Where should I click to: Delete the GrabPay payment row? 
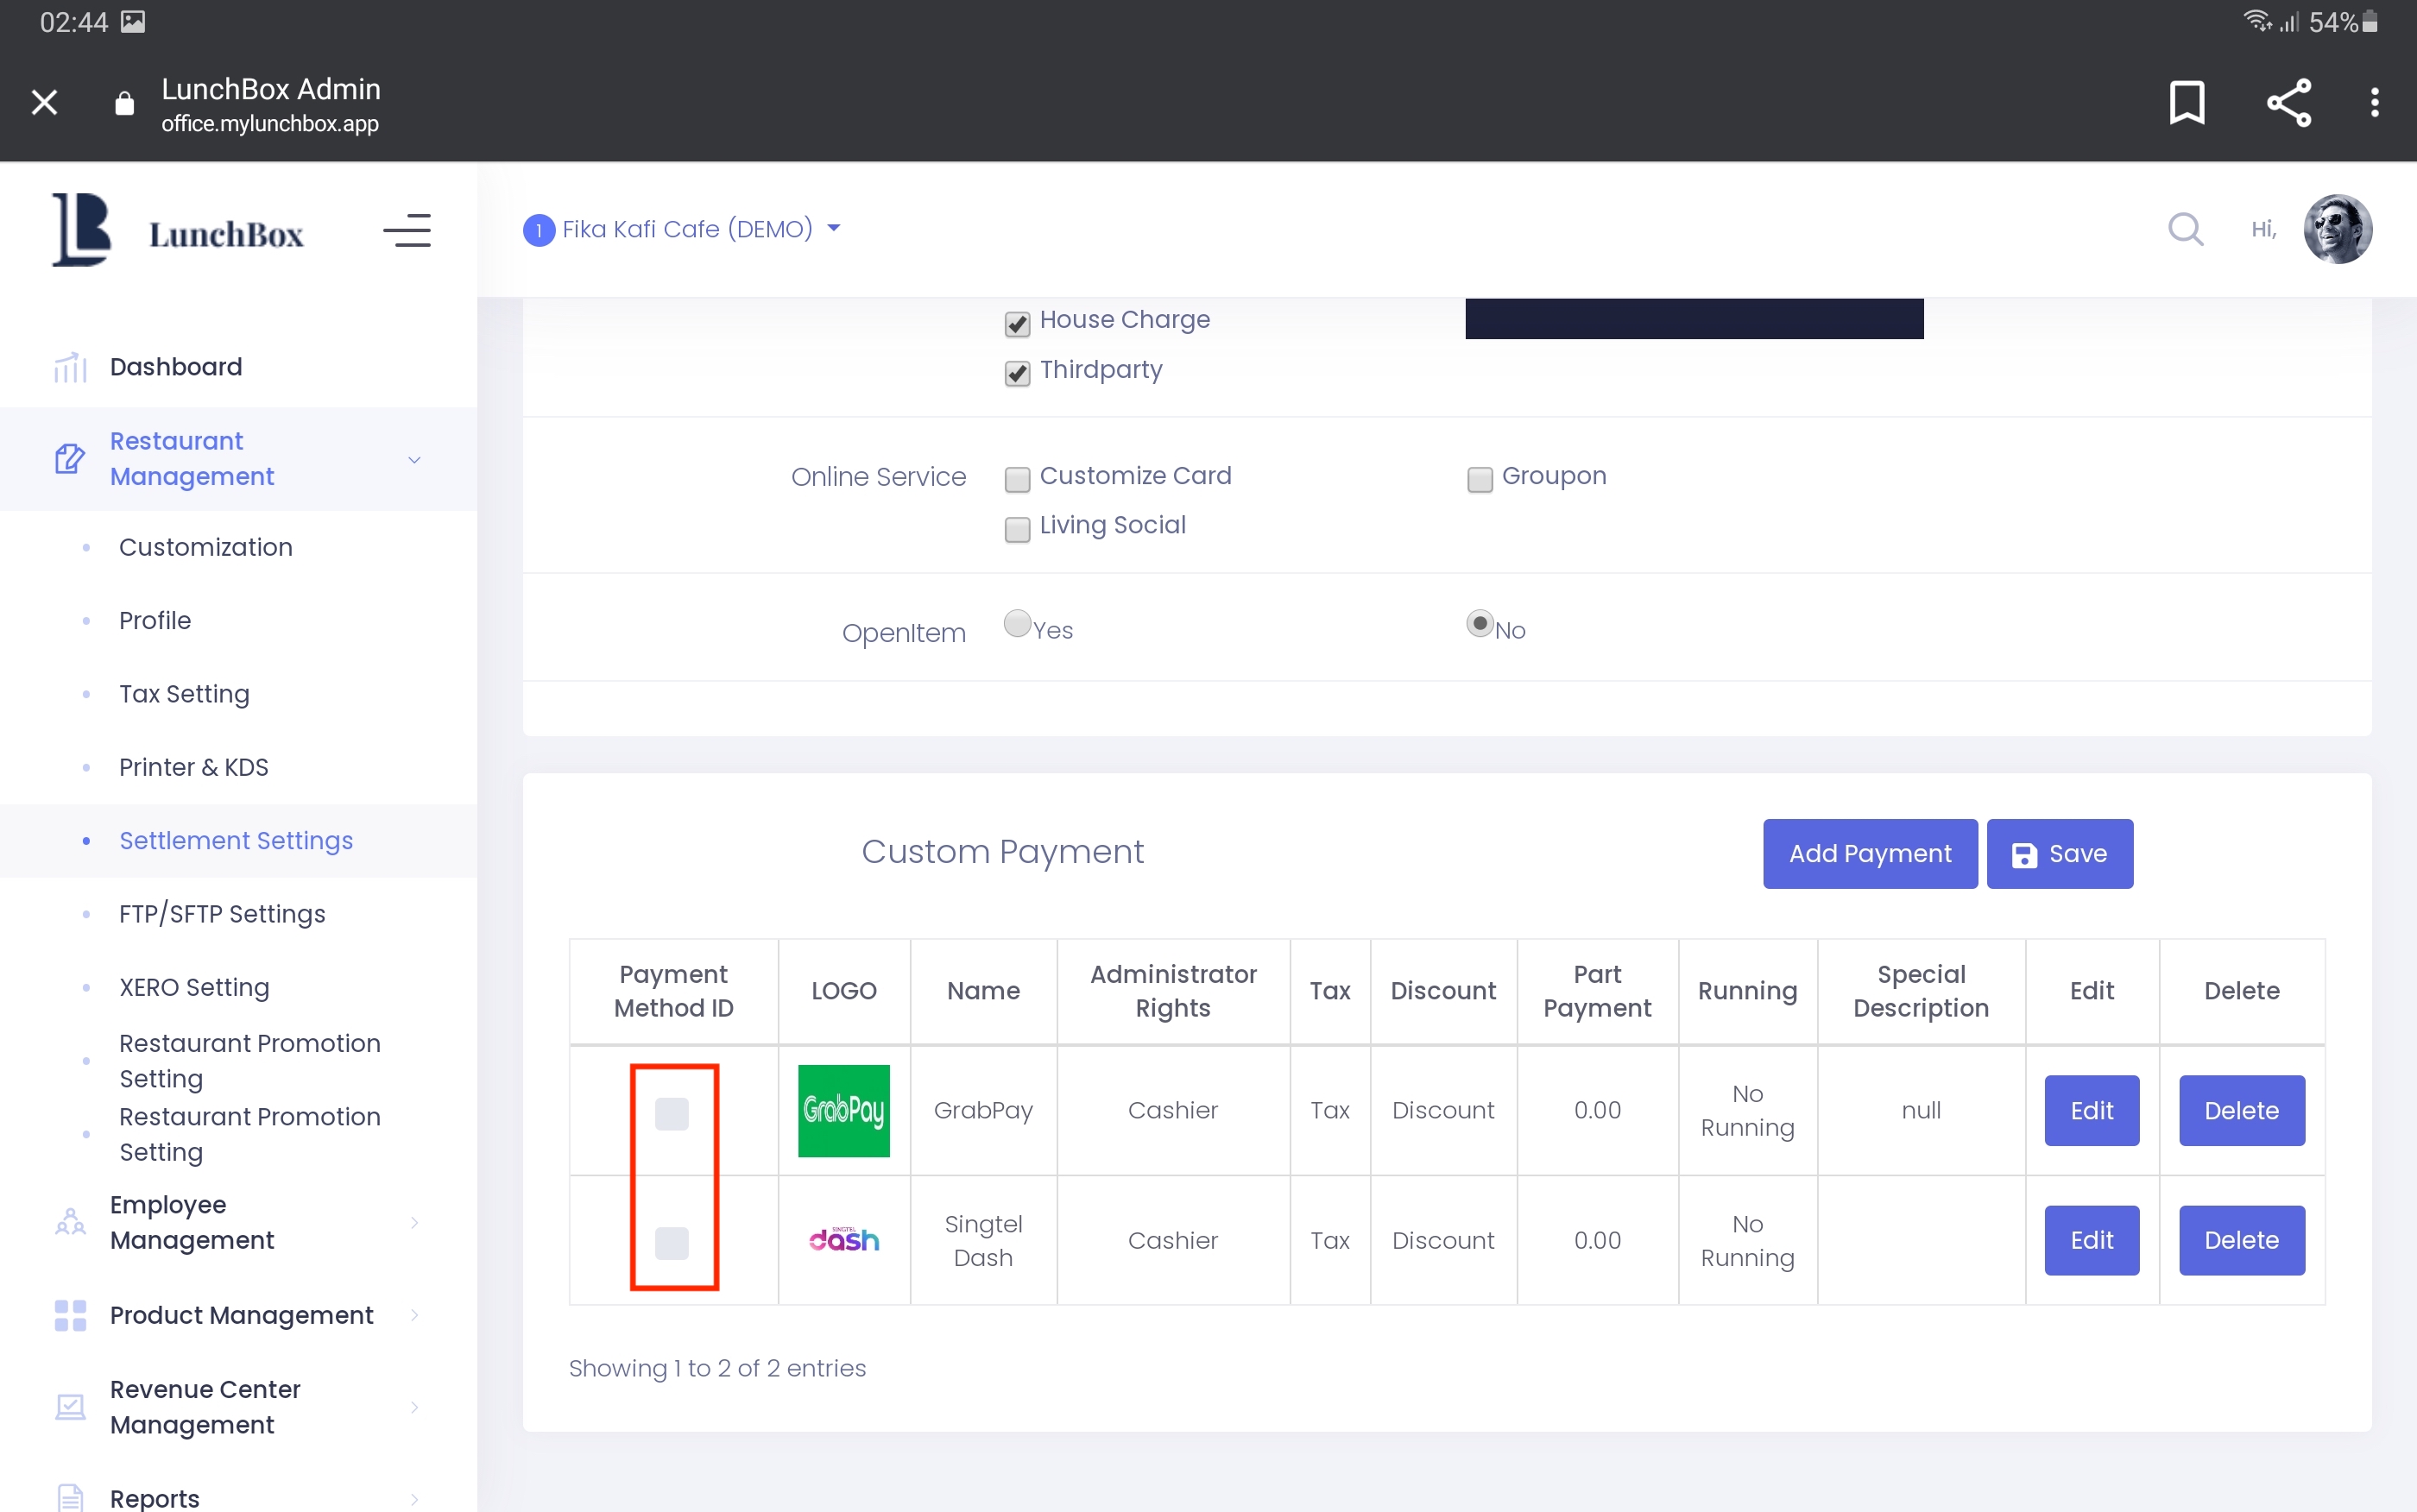2241,1110
